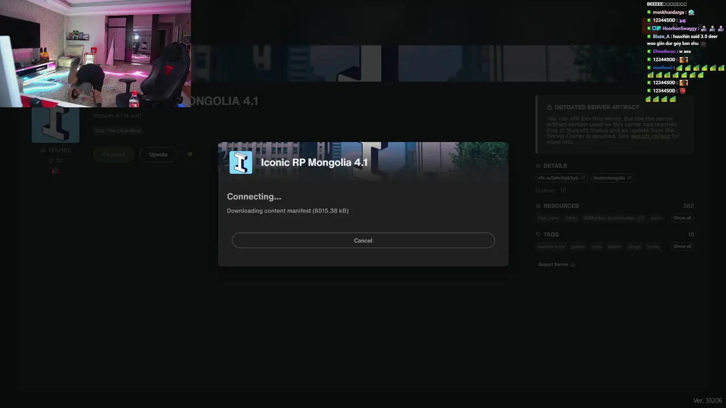Click the Blaze_A chat message

[682, 40]
